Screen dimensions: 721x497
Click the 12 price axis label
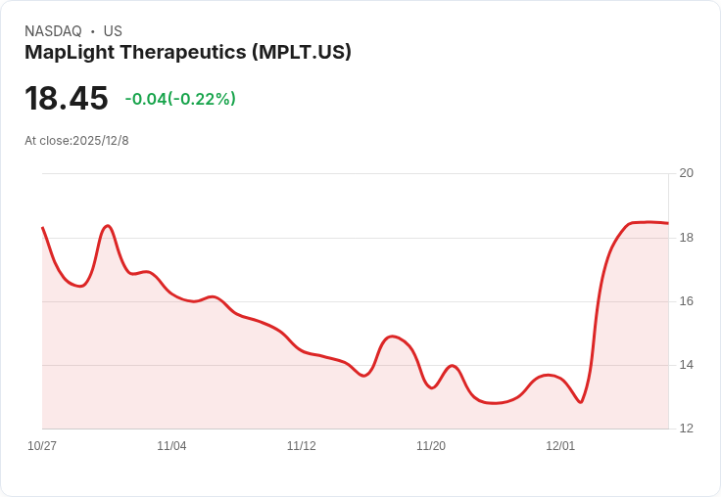coord(686,429)
